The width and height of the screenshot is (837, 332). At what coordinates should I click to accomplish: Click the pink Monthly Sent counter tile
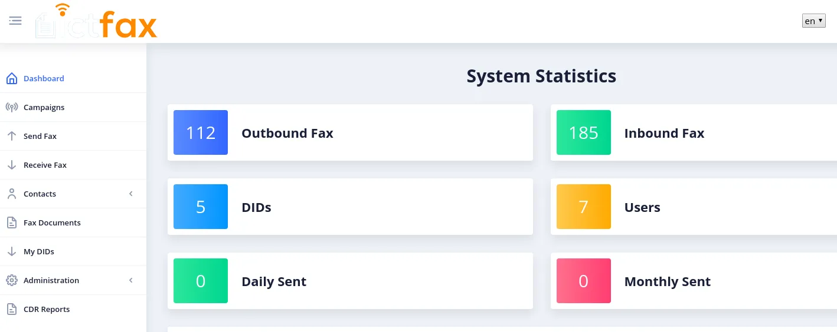tap(583, 281)
